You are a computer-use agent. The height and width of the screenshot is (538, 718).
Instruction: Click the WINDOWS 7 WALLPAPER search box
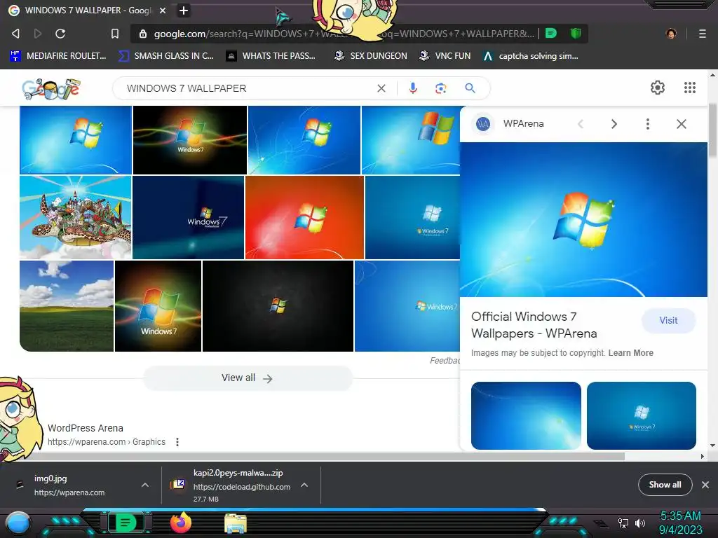(x=248, y=88)
